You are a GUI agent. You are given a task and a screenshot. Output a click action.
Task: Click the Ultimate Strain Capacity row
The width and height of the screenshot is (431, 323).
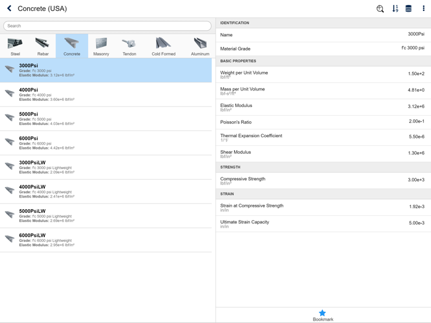pyautogui.click(x=323, y=224)
